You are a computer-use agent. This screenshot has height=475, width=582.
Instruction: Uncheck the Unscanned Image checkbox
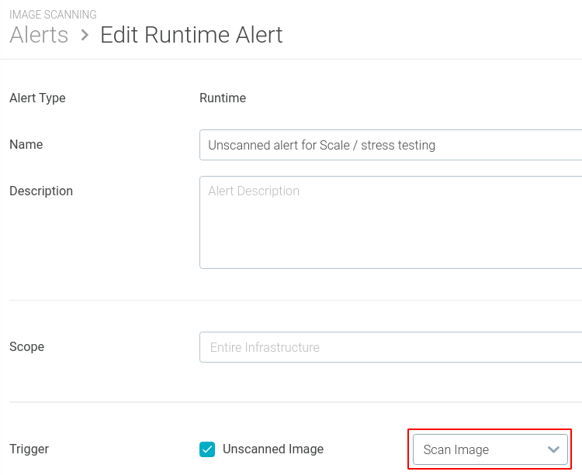pos(207,449)
